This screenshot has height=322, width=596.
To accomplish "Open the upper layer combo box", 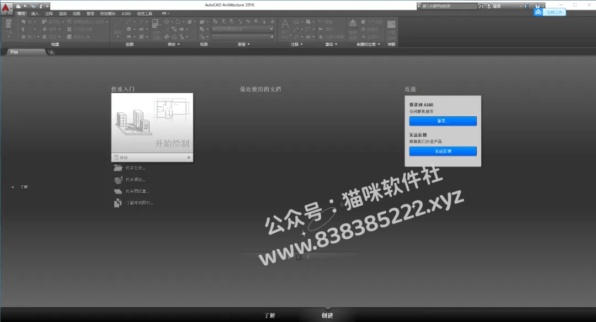I will (242, 29).
